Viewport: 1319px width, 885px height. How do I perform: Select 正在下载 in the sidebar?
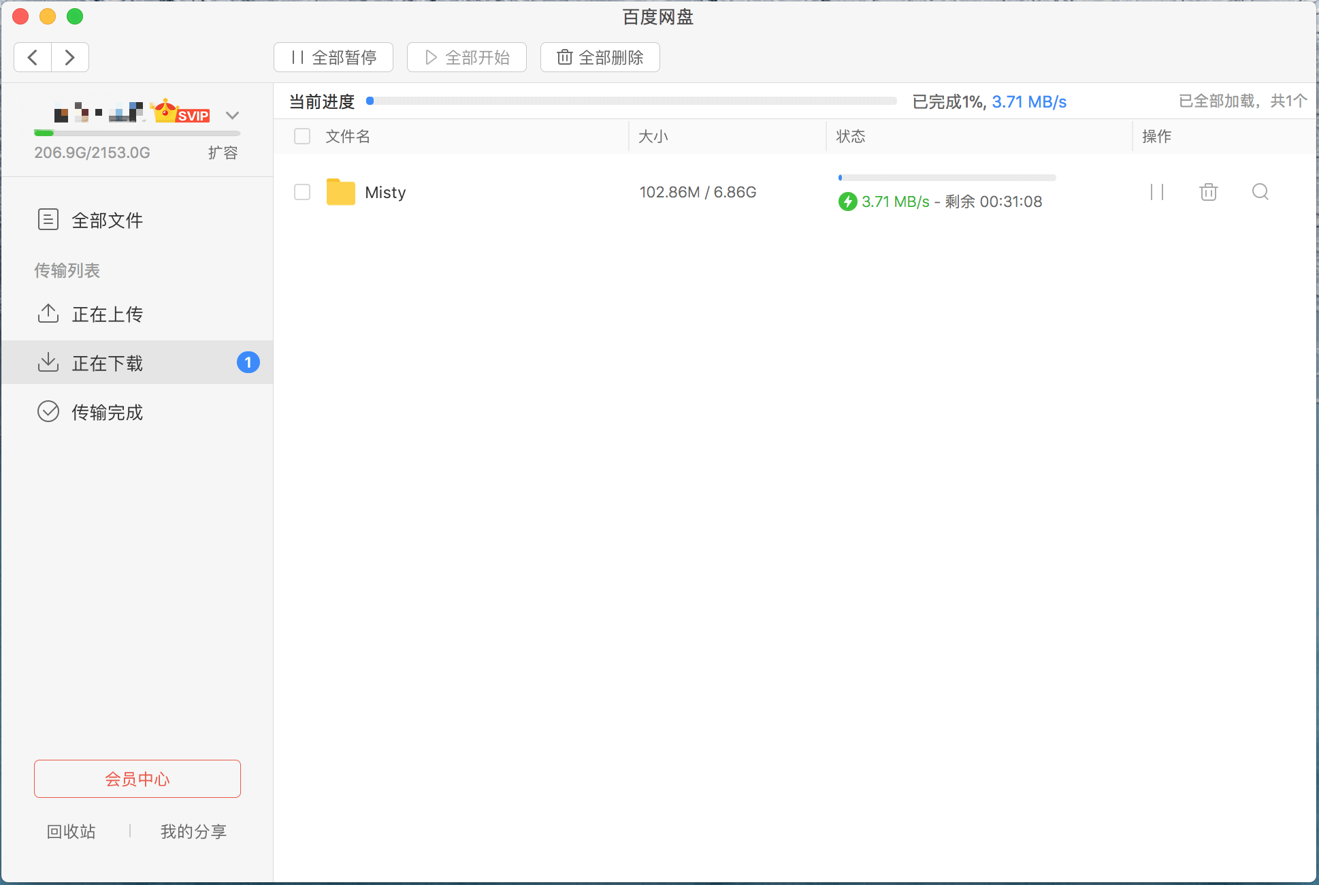pyautogui.click(x=107, y=363)
